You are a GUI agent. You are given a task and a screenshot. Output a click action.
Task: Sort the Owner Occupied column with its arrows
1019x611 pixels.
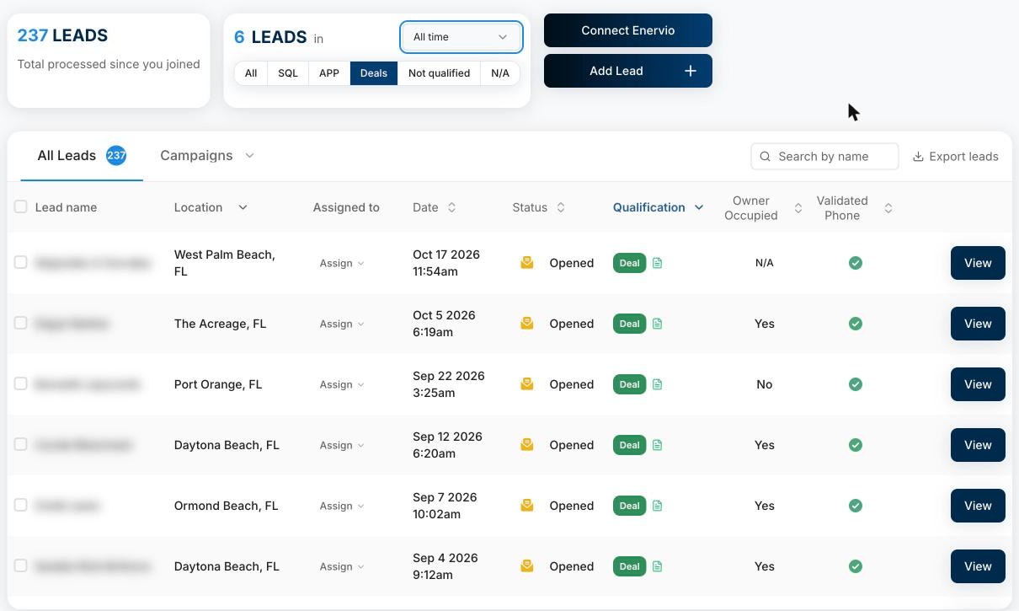click(x=798, y=208)
